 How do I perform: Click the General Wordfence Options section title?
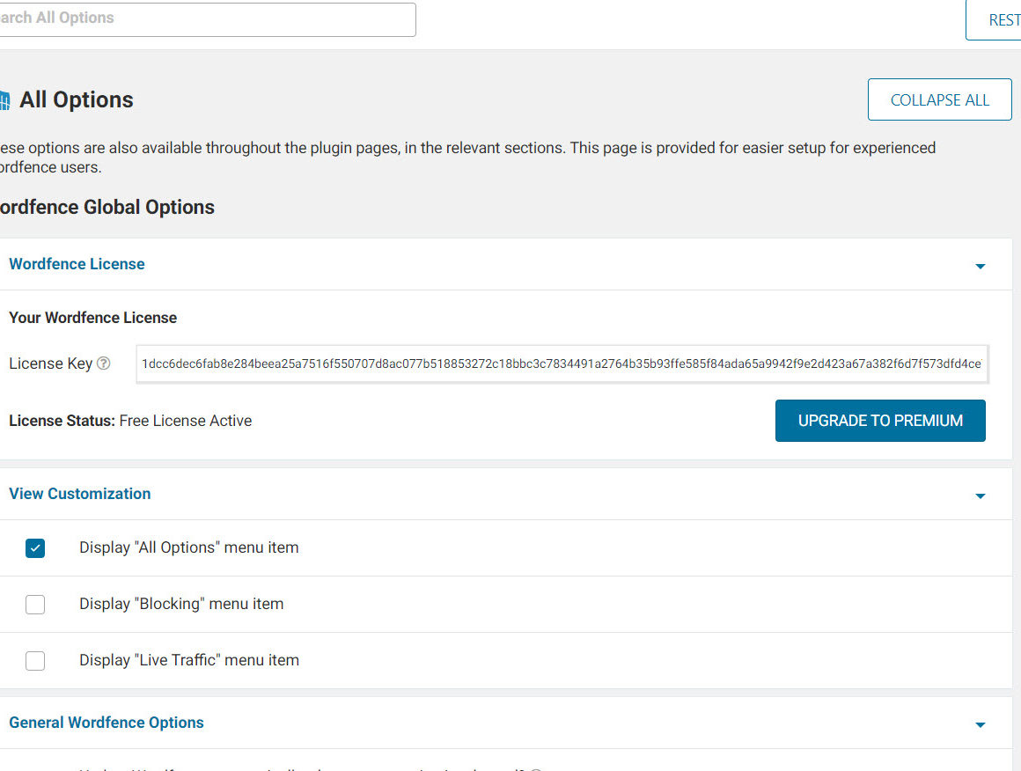tap(106, 723)
